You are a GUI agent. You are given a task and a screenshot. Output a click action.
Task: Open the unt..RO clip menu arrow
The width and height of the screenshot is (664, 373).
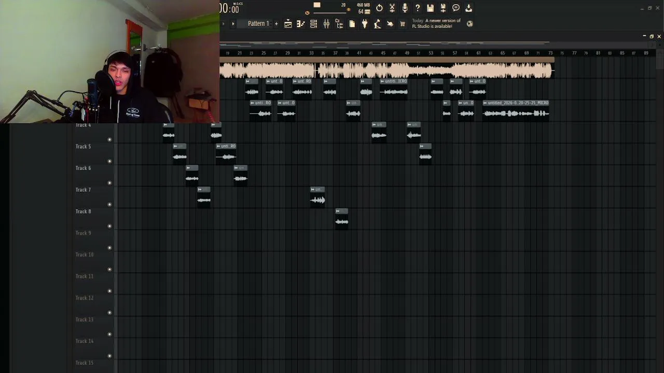point(295,81)
